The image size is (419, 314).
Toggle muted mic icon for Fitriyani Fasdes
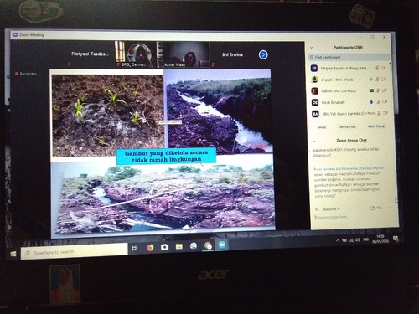coord(377,68)
